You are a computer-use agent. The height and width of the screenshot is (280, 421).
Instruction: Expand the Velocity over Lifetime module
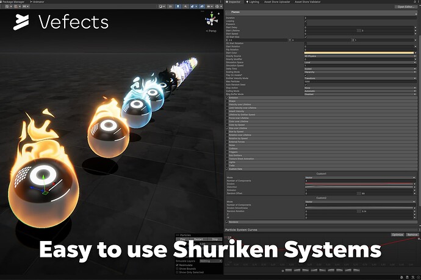321,105
